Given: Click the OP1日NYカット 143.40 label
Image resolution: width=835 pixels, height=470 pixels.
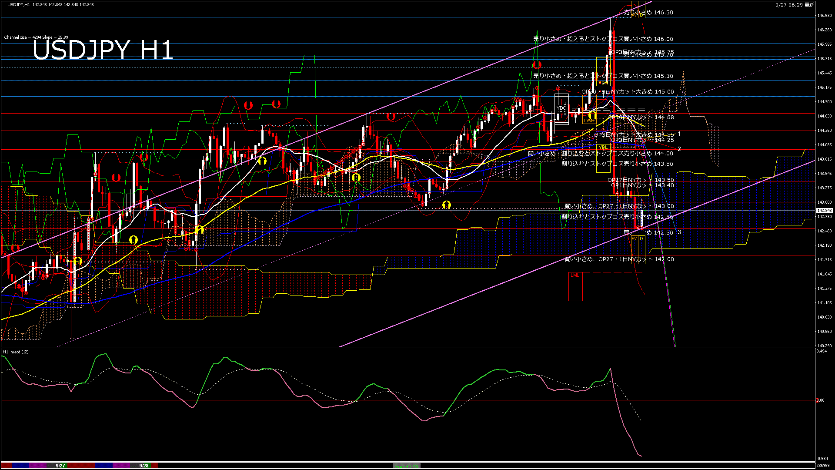Looking at the screenshot, I should coord(642,185).
